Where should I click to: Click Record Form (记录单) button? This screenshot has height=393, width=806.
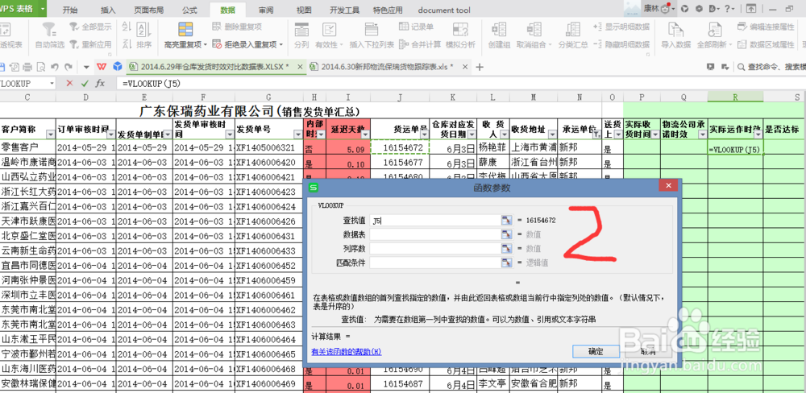tap(416, 27)
